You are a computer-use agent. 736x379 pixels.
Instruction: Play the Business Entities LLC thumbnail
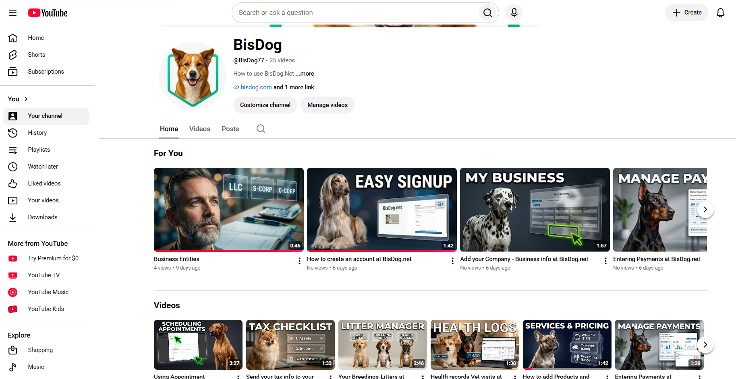228,210
